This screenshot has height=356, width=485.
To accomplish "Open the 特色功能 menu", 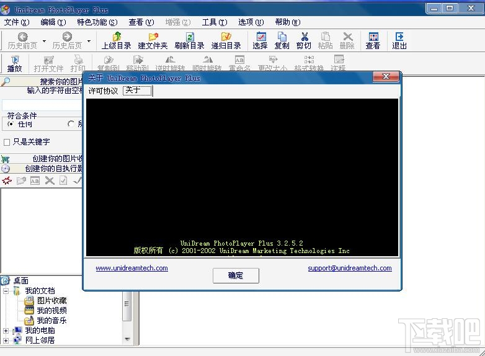I will [97, 22].
